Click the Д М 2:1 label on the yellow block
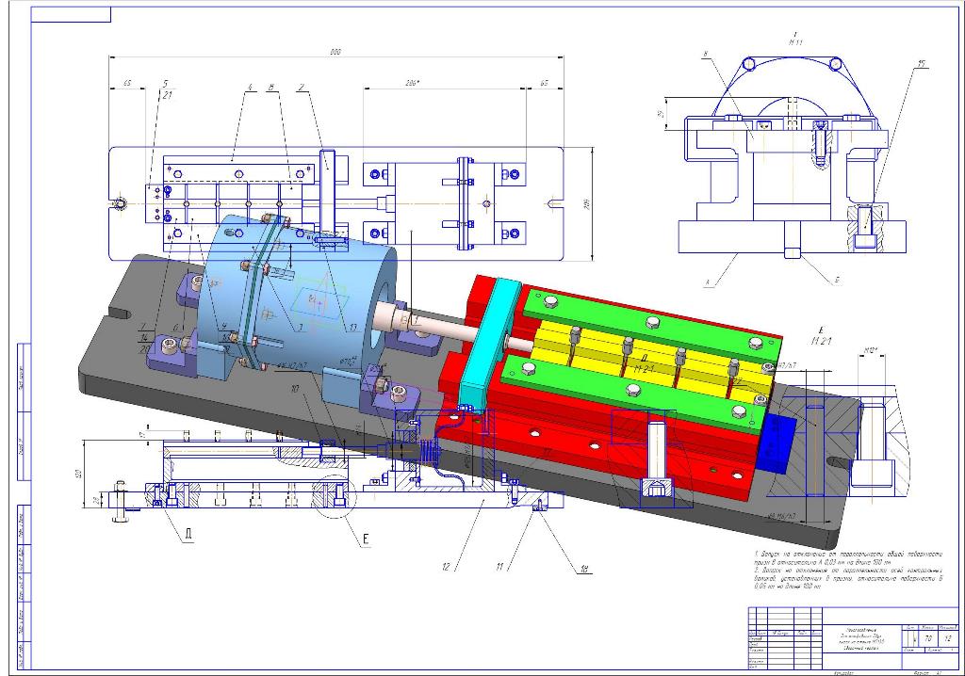The width and height of the screenshot is (965, 676). pos(644,363)
